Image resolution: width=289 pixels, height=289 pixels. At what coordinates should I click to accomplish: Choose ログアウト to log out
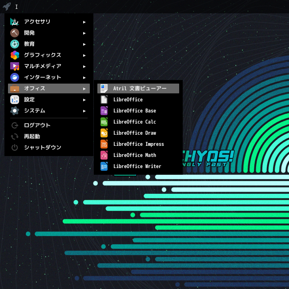tap(49, 125)
